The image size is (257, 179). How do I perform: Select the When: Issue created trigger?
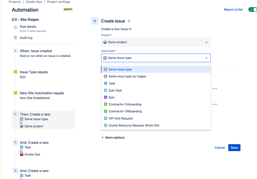pyautogui.click(x=43, y=53)
